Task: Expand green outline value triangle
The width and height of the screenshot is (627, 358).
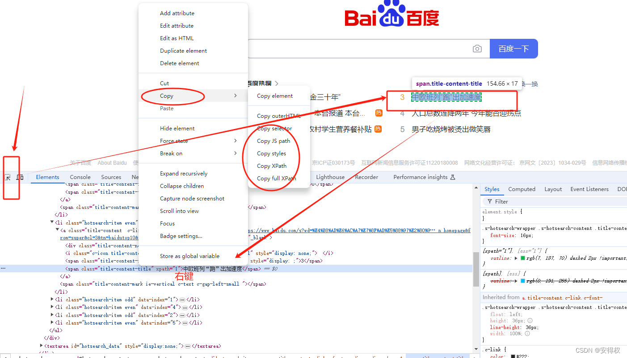Action: tap(516, 258)
